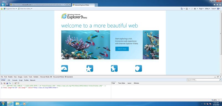This screenshot has width=222, height=106.
Task: Change Document Mode: IE9 standards setting
Action: (63, 77)
